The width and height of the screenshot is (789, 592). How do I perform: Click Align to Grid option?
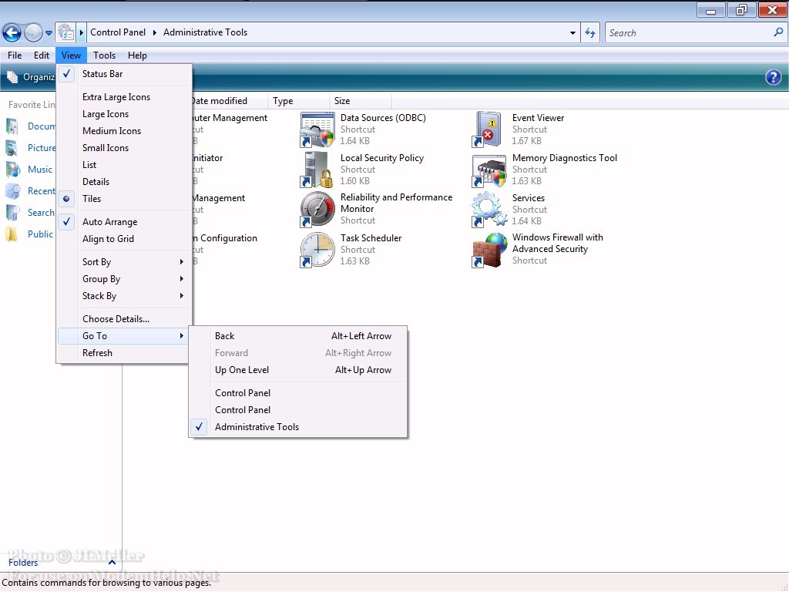click(x=125, y=239)
